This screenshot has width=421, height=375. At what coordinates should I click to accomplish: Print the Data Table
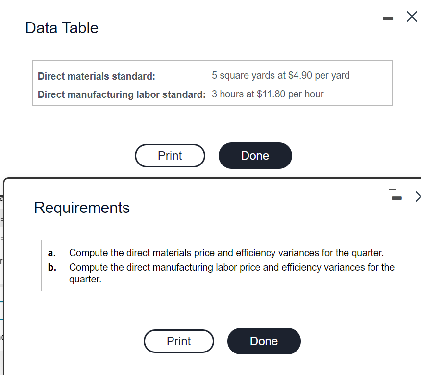[x=170, y=155]
